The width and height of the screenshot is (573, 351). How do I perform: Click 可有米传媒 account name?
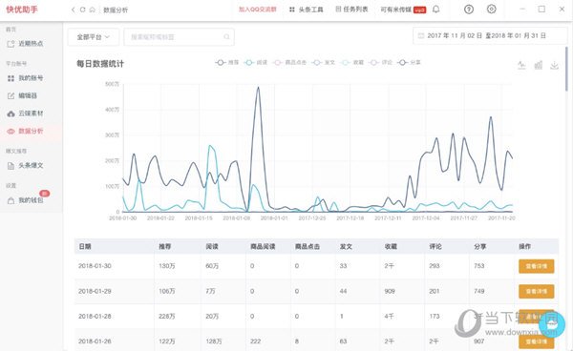click(395, 10)
